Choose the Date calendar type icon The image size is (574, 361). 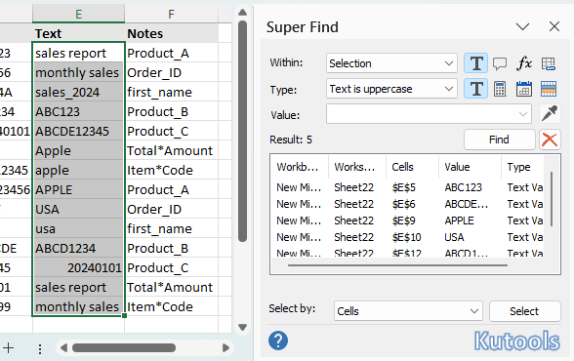click(x=524, y=89)
